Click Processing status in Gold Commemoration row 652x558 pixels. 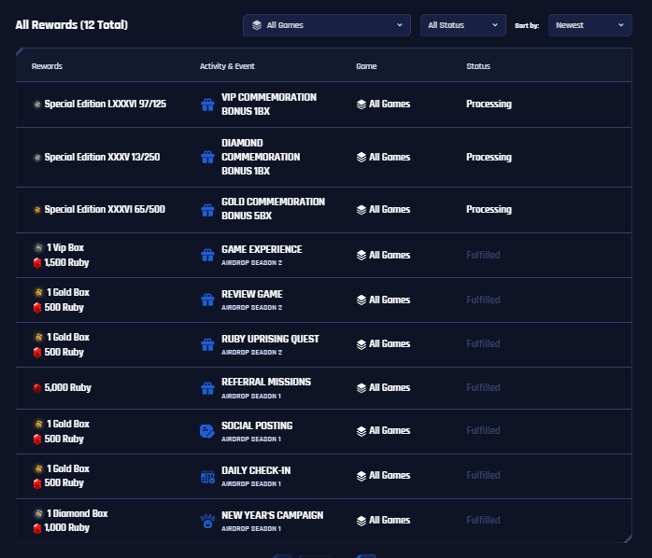pyautogui.click(x=489, y=209)
